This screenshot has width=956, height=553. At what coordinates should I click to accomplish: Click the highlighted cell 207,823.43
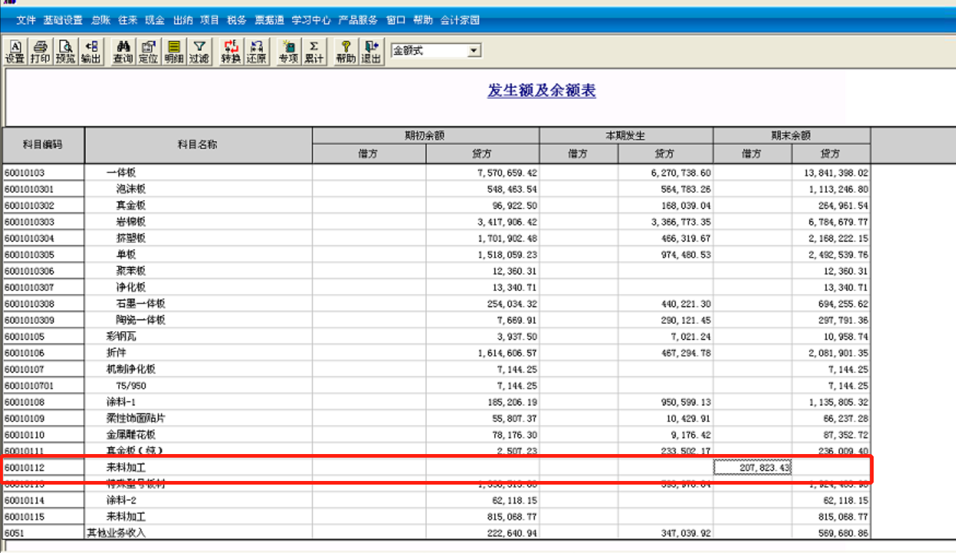coord(753,467)
